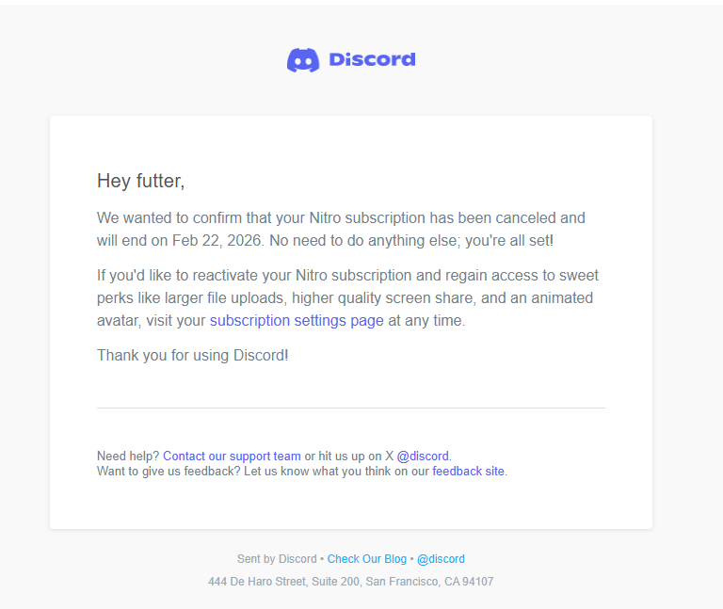
Task: Open the @discord link beside 'hit us up on X'
Action: [423, 457]
